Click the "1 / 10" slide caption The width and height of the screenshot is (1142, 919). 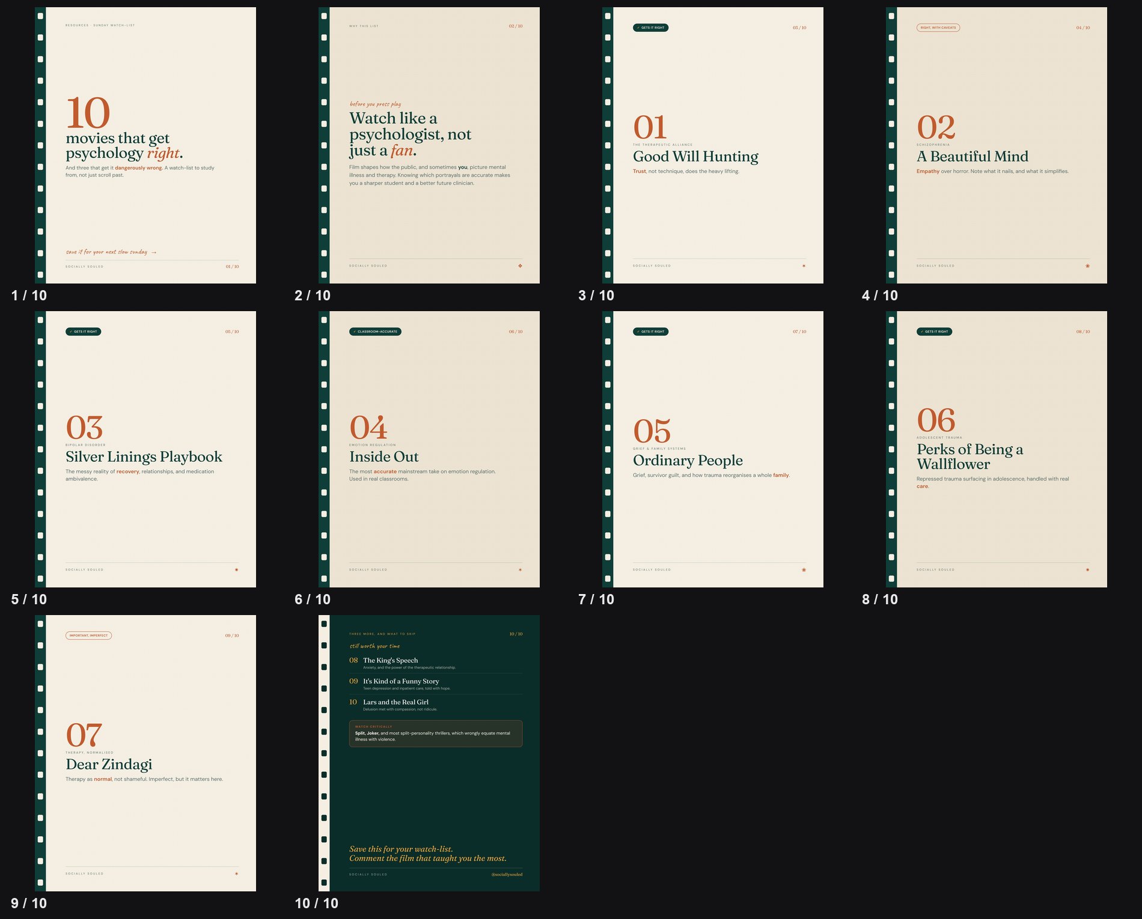click(x=29, y=296)
